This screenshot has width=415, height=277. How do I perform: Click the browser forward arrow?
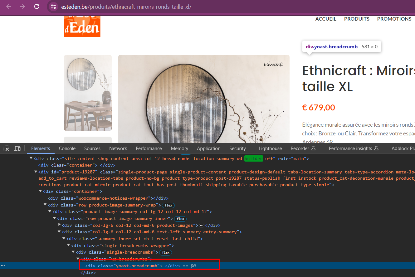(22, 7)
